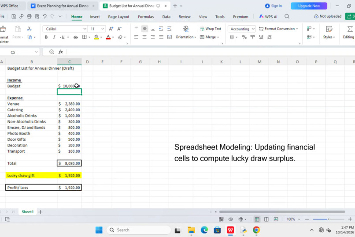The height and width of the screenshot is (237, 355).
Task: Decrease decimal places icon
Action: pyautogui.click(x=269, y=37)
